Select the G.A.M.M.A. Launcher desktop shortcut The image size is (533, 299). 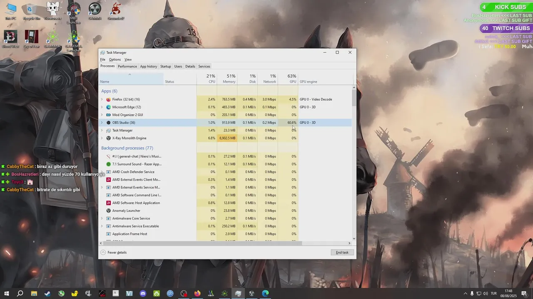click(x=74, y=41)
